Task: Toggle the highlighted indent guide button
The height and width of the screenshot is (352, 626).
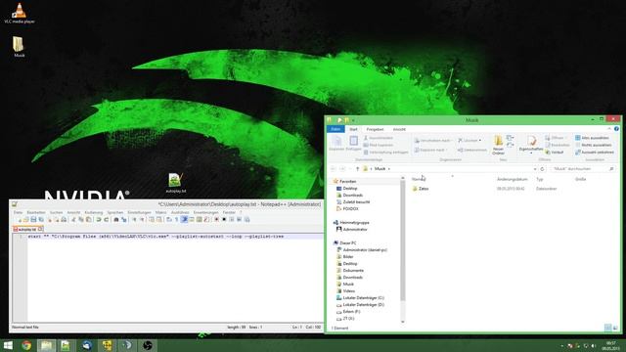Action: tap(184, 219)
